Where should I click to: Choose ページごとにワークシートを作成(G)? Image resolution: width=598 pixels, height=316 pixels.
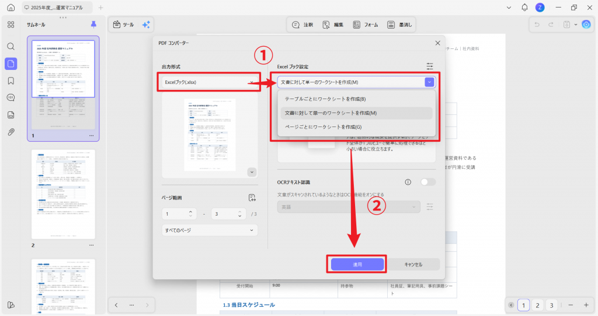(356, 127)
